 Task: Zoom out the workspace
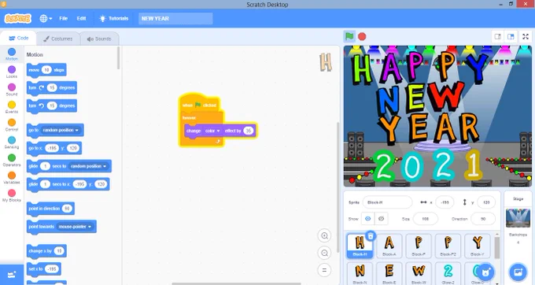[x=324, y=253]
